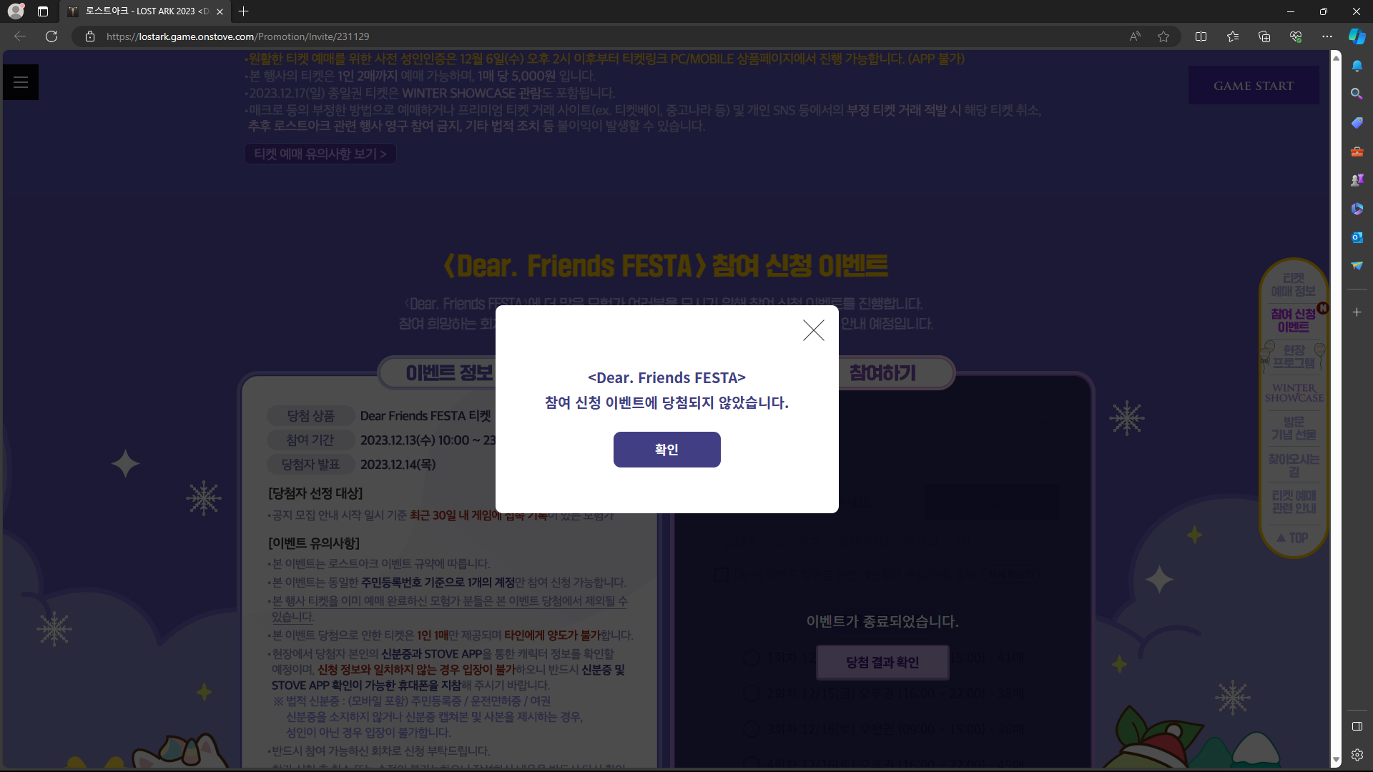Open the Settings and more ellipsis menu
This screenshot has width=1373, height=772.
[x=1327, y=36]
